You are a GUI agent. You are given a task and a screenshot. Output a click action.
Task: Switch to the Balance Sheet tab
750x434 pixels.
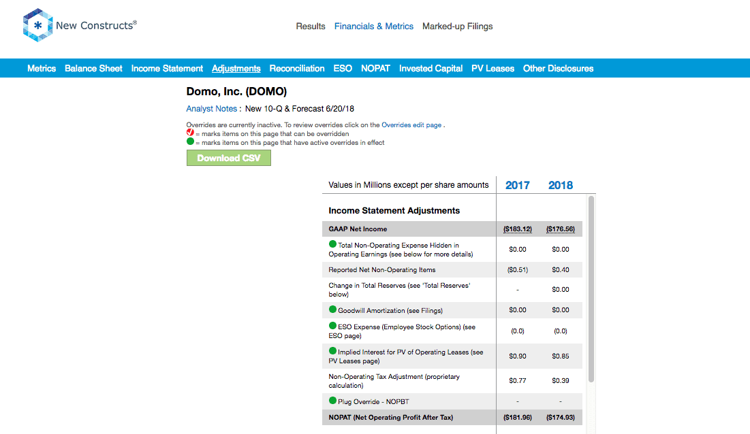[x=93, y=68]
